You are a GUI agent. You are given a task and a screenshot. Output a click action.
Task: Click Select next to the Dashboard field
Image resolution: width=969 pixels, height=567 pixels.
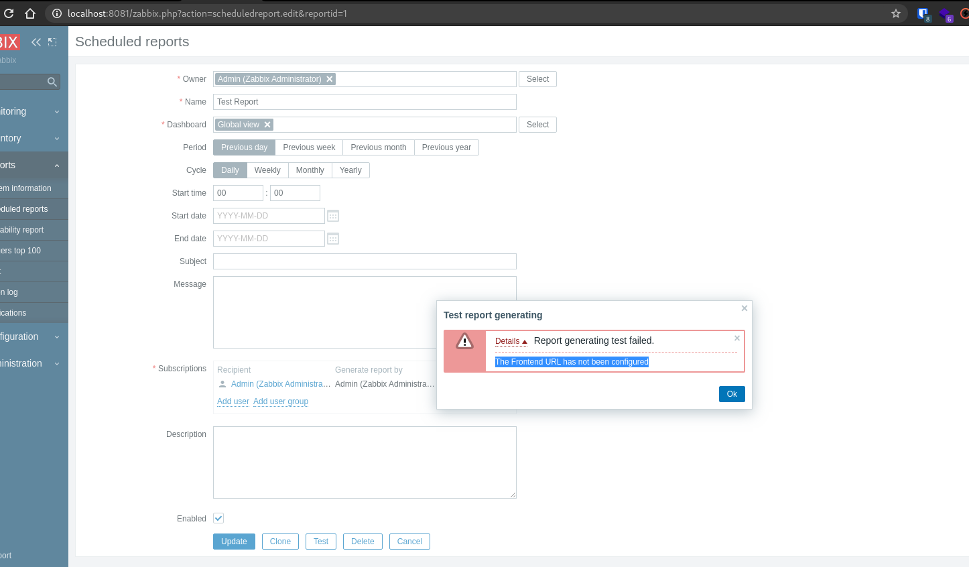(x=537, y=125)
